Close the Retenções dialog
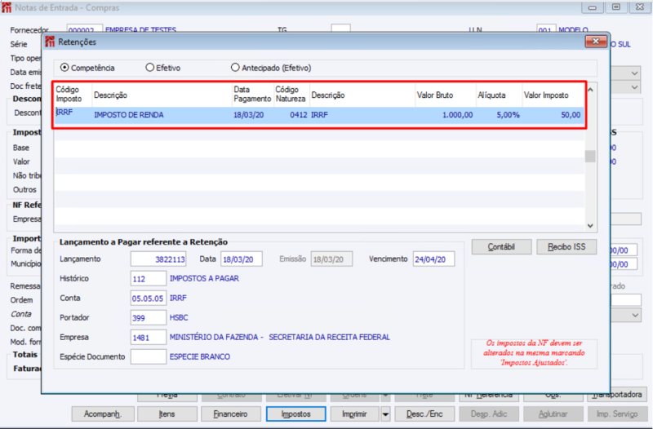This screenshot has height=429, width=653. coord(596,42)
